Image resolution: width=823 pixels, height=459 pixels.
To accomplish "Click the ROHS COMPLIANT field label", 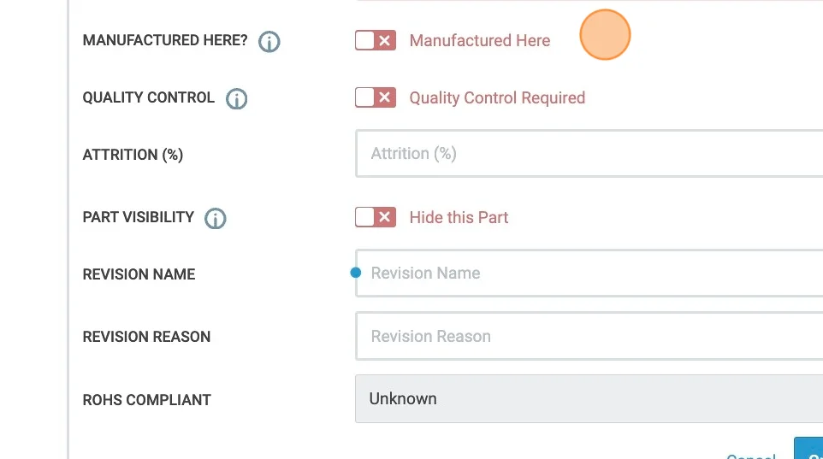I will (146, 400).
